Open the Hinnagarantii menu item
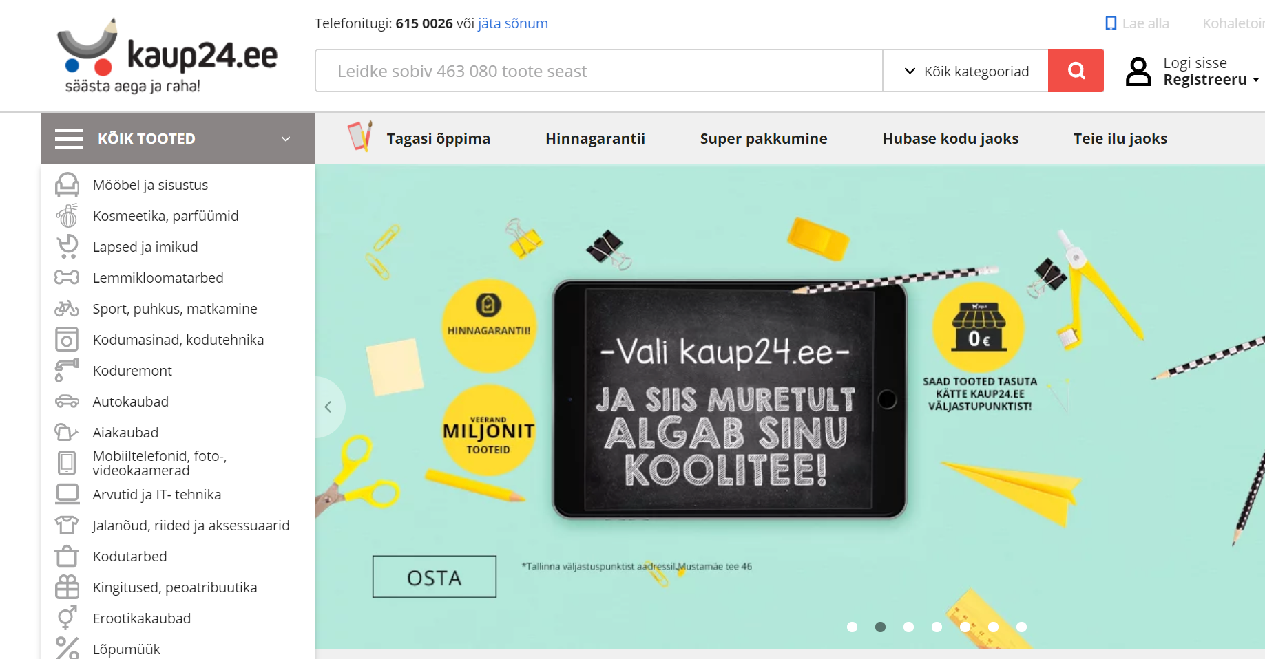This screenshot has width=1265, height=659. point(595,138)
